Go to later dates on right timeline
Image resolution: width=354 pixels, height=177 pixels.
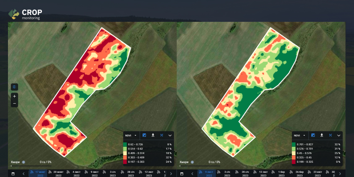click(340, 174)
